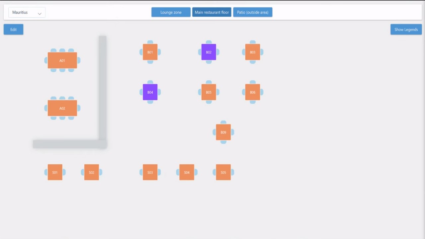Open the Mauritius location dropdown
Screen dimensions: 425x239
27,13
